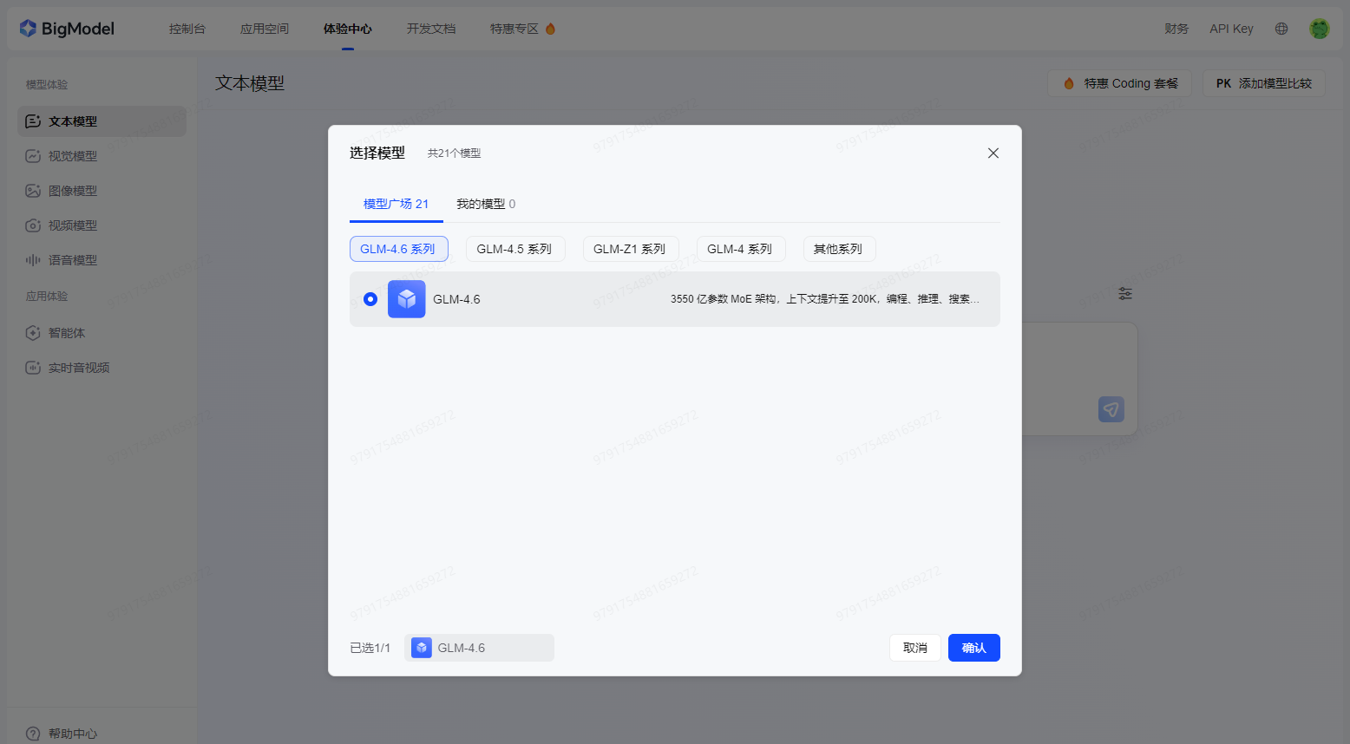
Task: Open 应用空间 in top navigation
Action: pyautogui.click(x=265, y=29)
